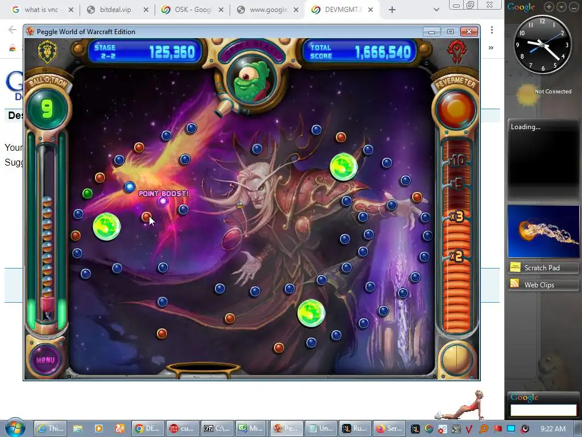
Task: Open Windows Explorer folder in taskbar
Action: pyautogui.click(x=77, y=428)
